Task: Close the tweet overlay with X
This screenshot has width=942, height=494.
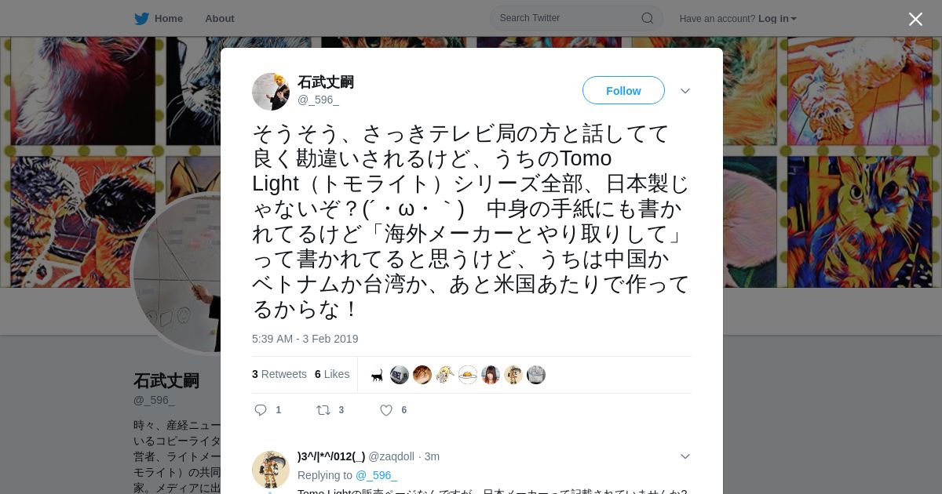Action: (915, 19)
